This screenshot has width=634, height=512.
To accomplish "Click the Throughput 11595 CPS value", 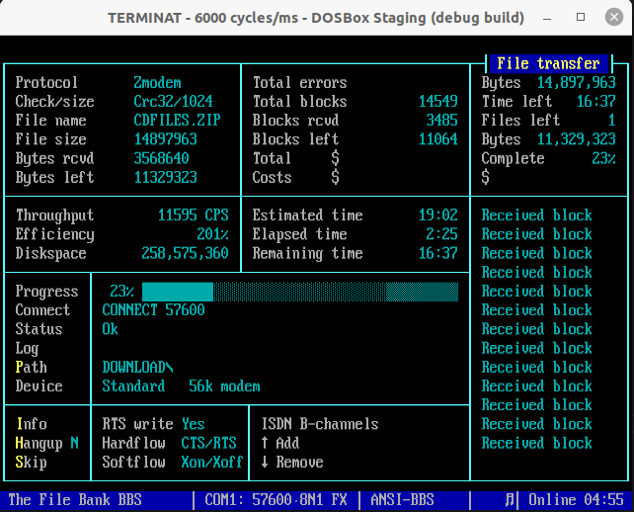I will 194,214.
